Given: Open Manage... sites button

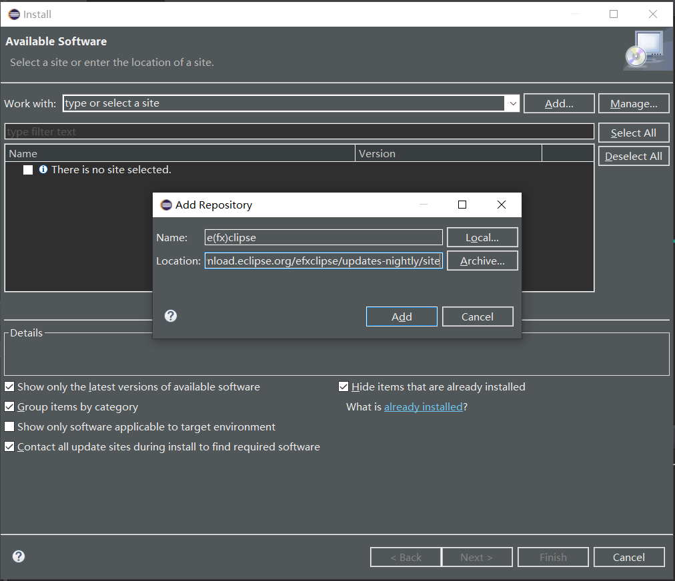Looking at the screenshot, I should [634, 103].
